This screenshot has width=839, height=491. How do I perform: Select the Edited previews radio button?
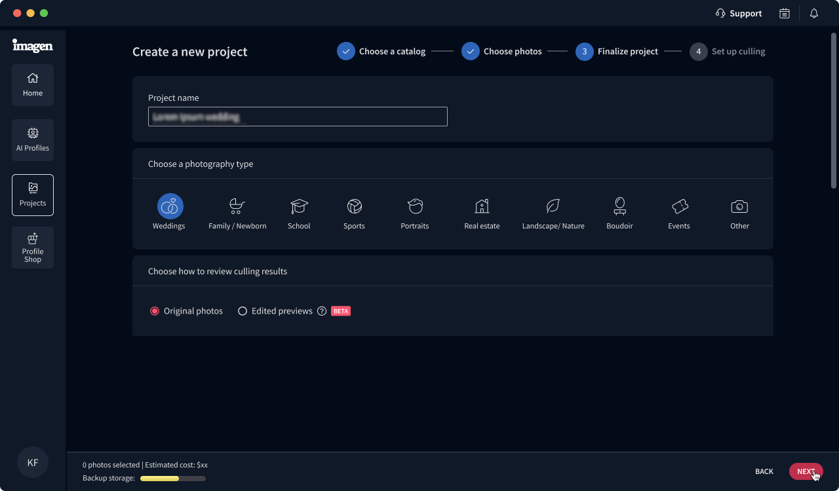[243, 311]
